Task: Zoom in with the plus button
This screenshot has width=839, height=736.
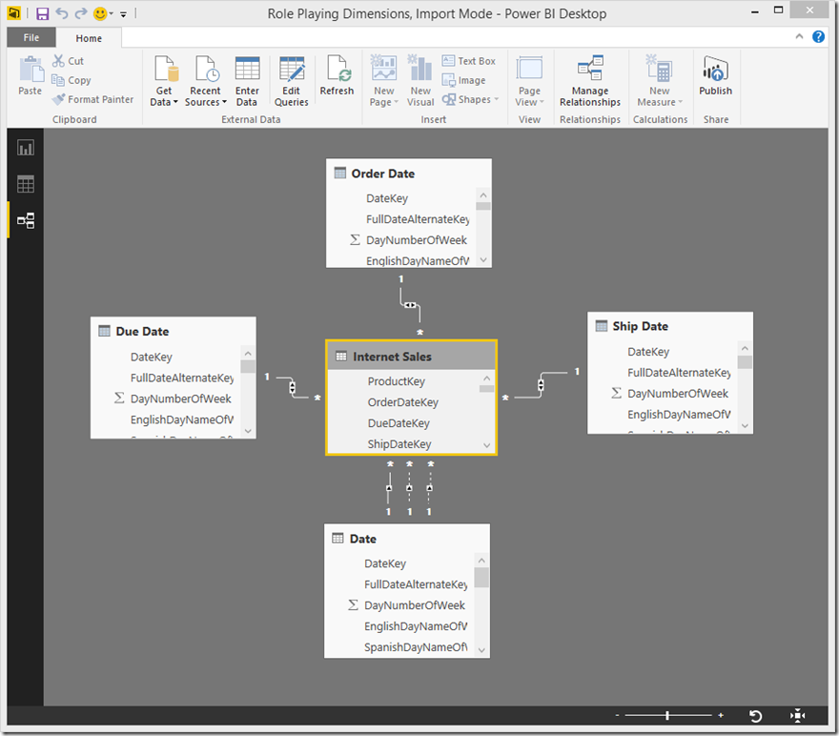Action: (721, 715)
